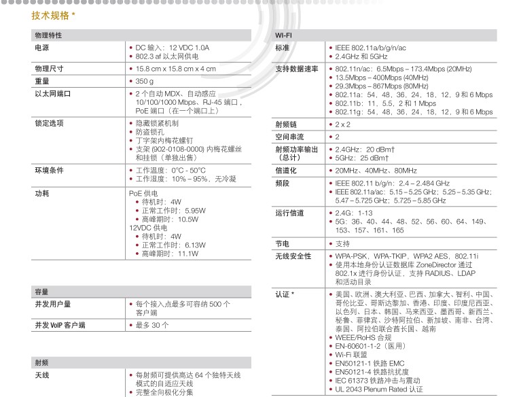The height and width of the screenshot is (397, 521).
Task: Select the EN50121-1 铁路 EMC bullet
Action: click(370, 363)
